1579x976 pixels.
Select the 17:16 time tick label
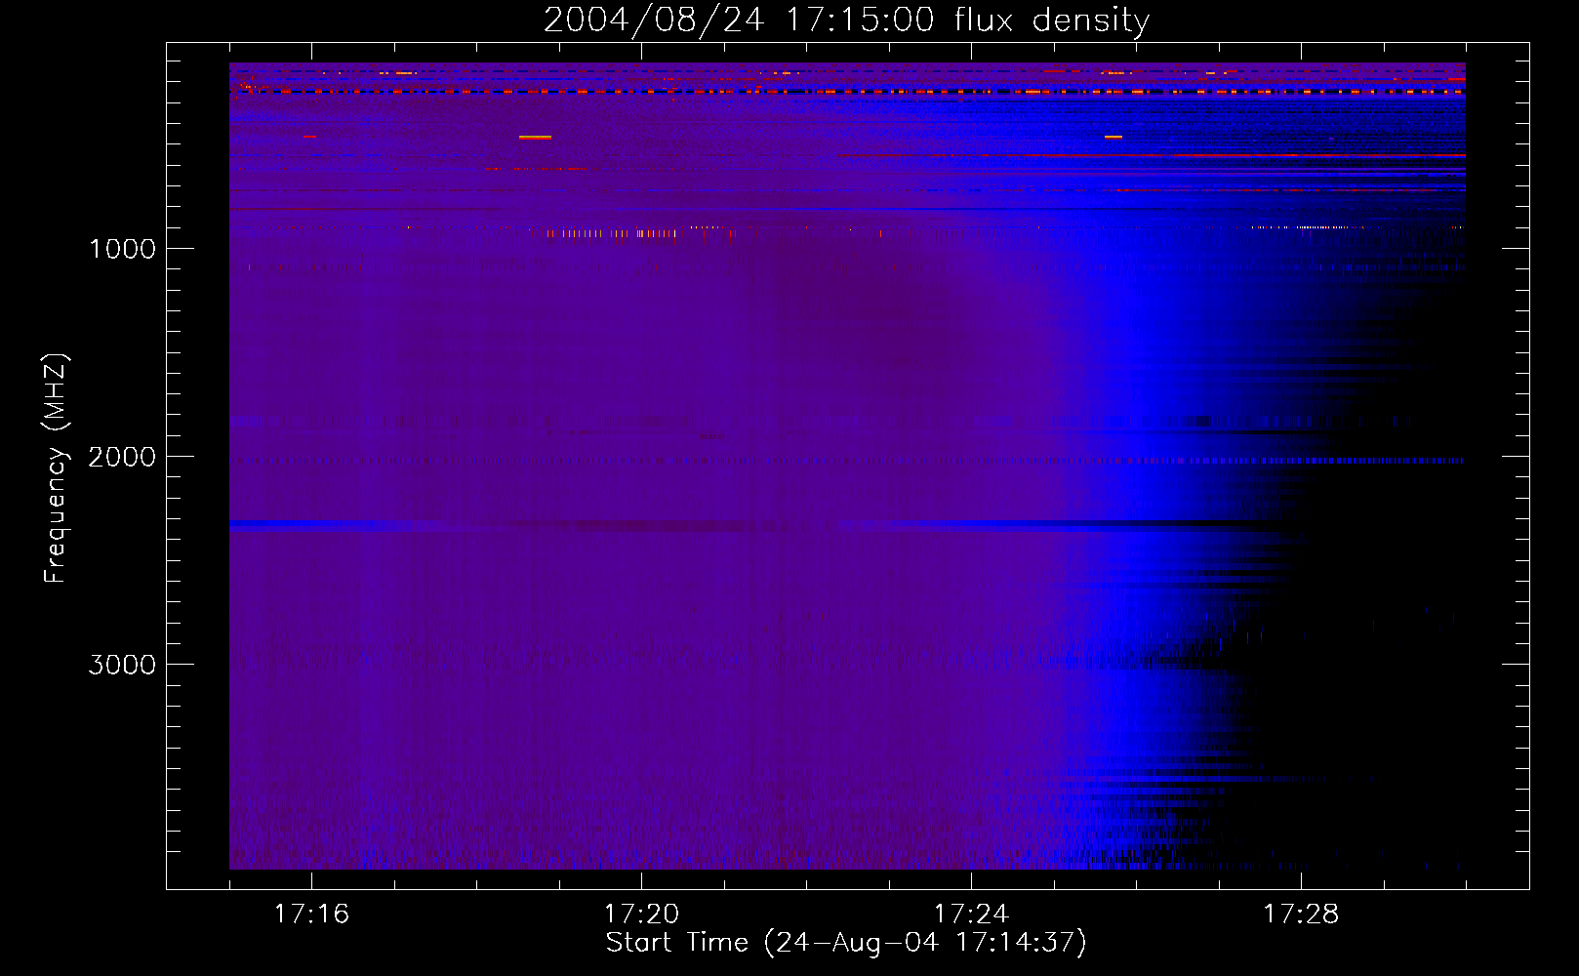(x=311, y=915)
